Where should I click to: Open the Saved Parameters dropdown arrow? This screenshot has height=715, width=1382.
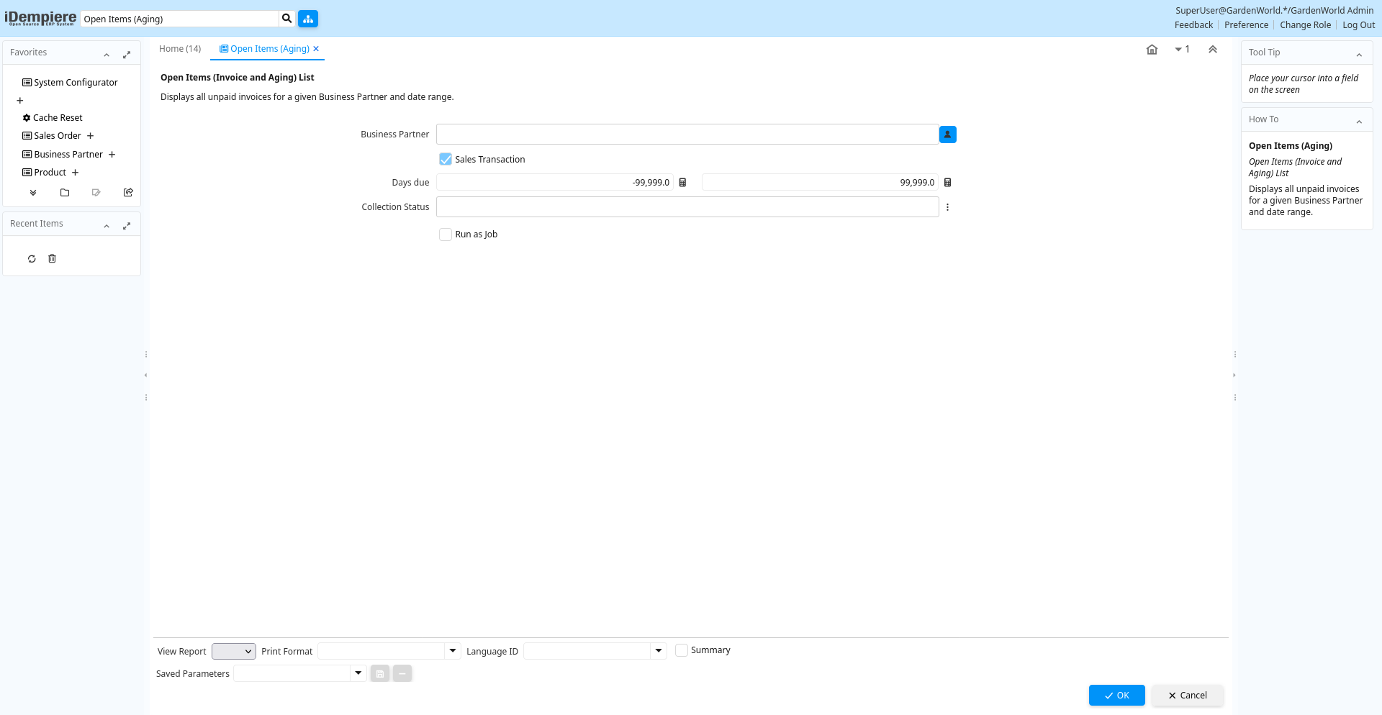(358, 673)
